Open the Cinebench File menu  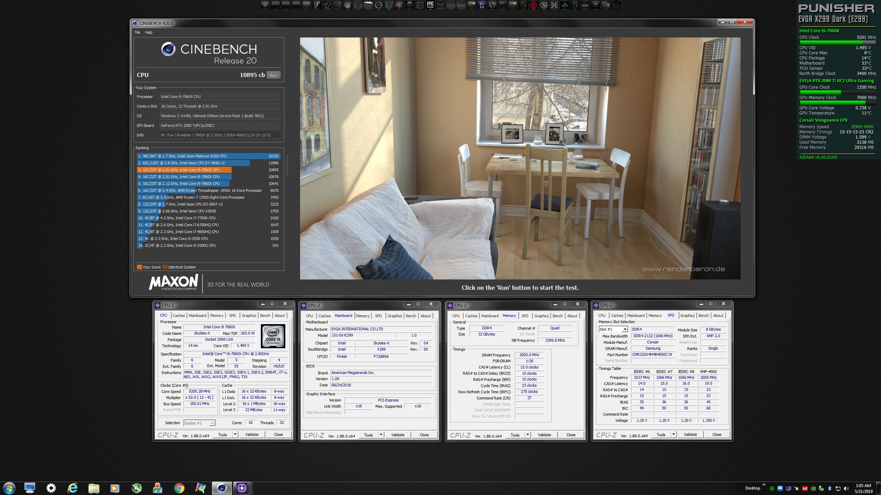[137, 32]
